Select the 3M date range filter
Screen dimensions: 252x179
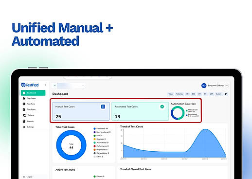[199, 94]
